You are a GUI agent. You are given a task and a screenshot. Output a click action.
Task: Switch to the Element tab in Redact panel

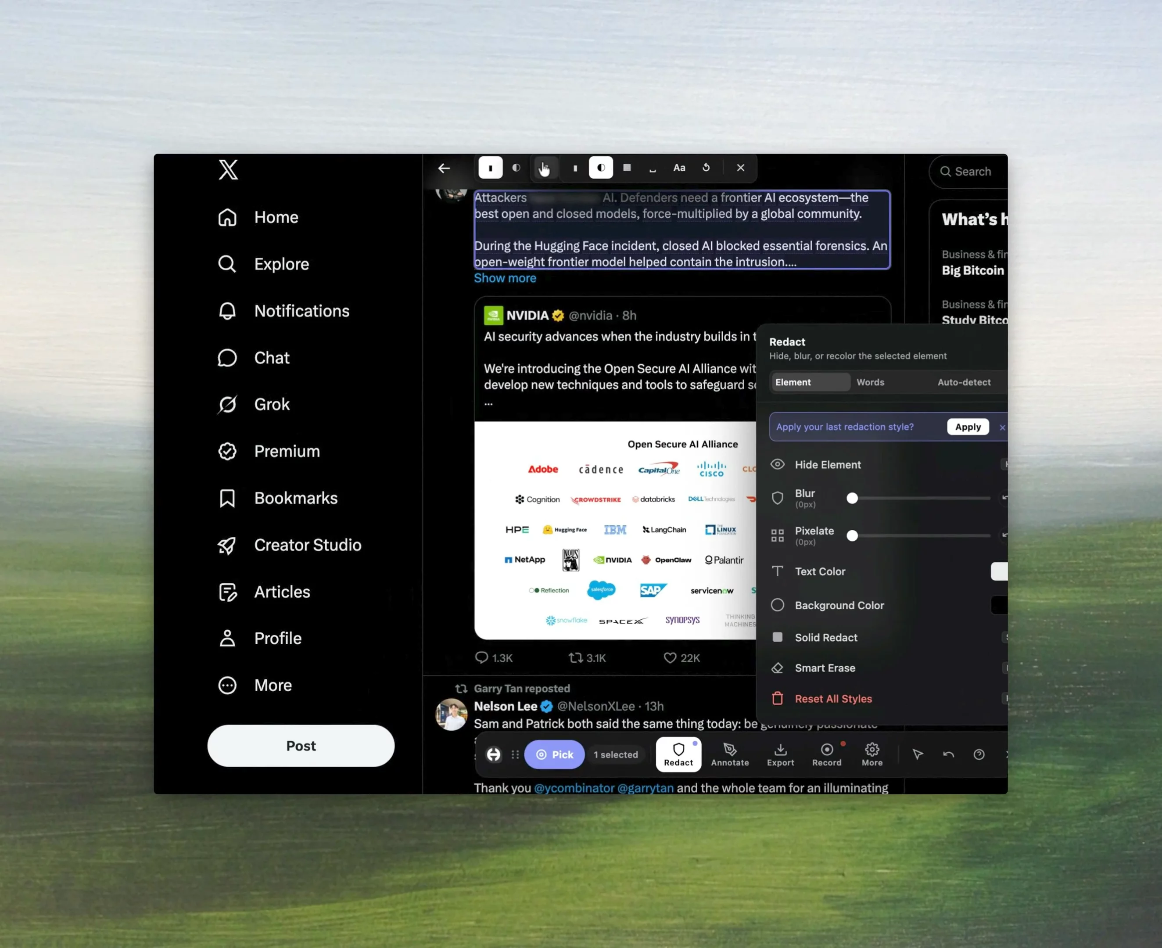[x=811, y=382]
